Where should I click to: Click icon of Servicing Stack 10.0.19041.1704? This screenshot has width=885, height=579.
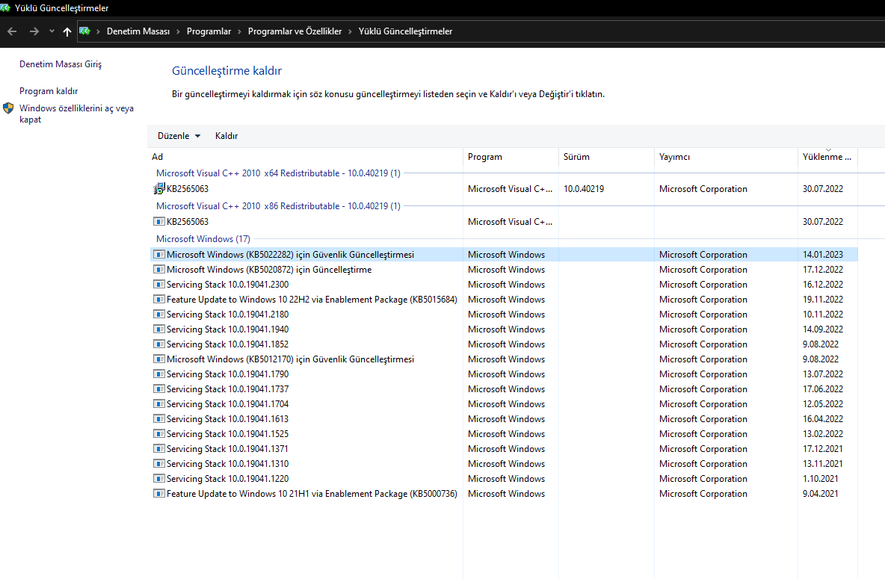(x=159, y=404)
